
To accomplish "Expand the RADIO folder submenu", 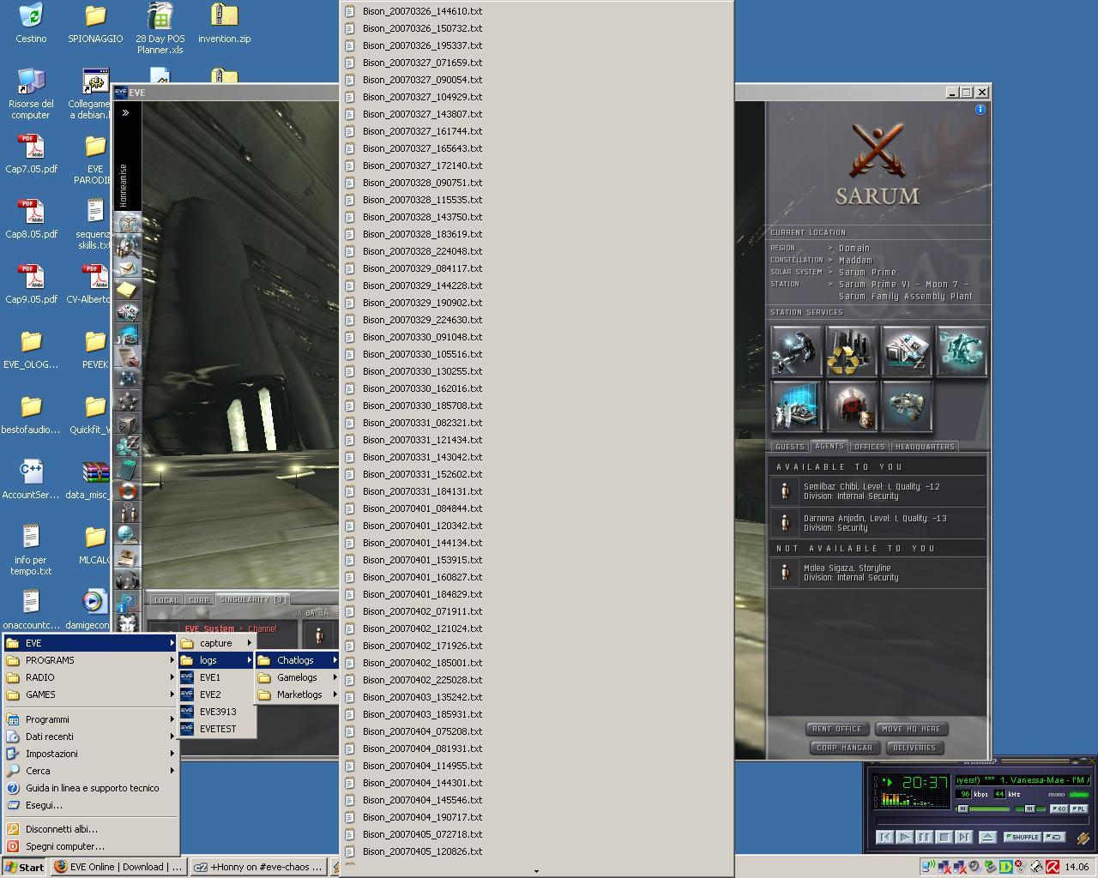I will point(90,677).
